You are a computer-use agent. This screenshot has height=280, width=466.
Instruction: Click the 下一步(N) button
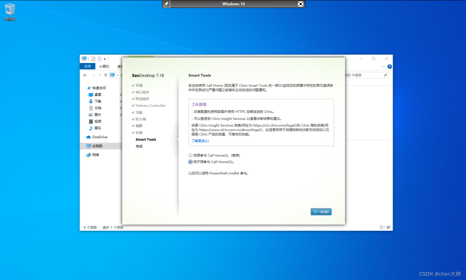(x=321, y=212)
